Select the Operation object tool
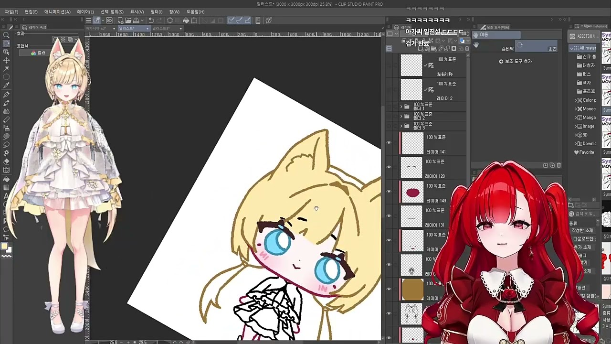 6,52
